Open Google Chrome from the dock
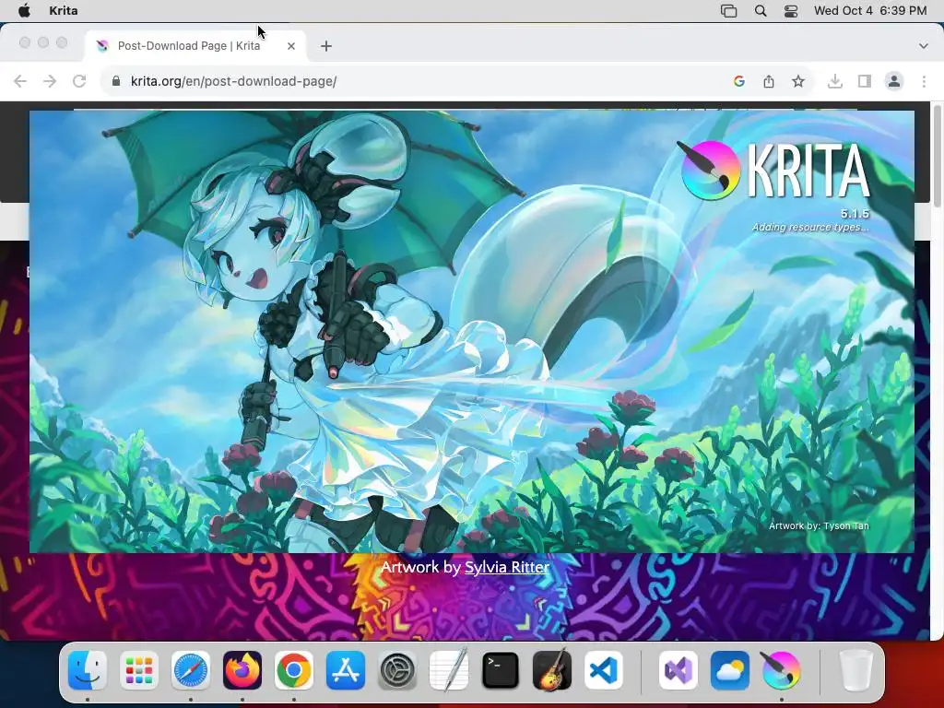The image size is (944, 708). click(x=294, y=670)
